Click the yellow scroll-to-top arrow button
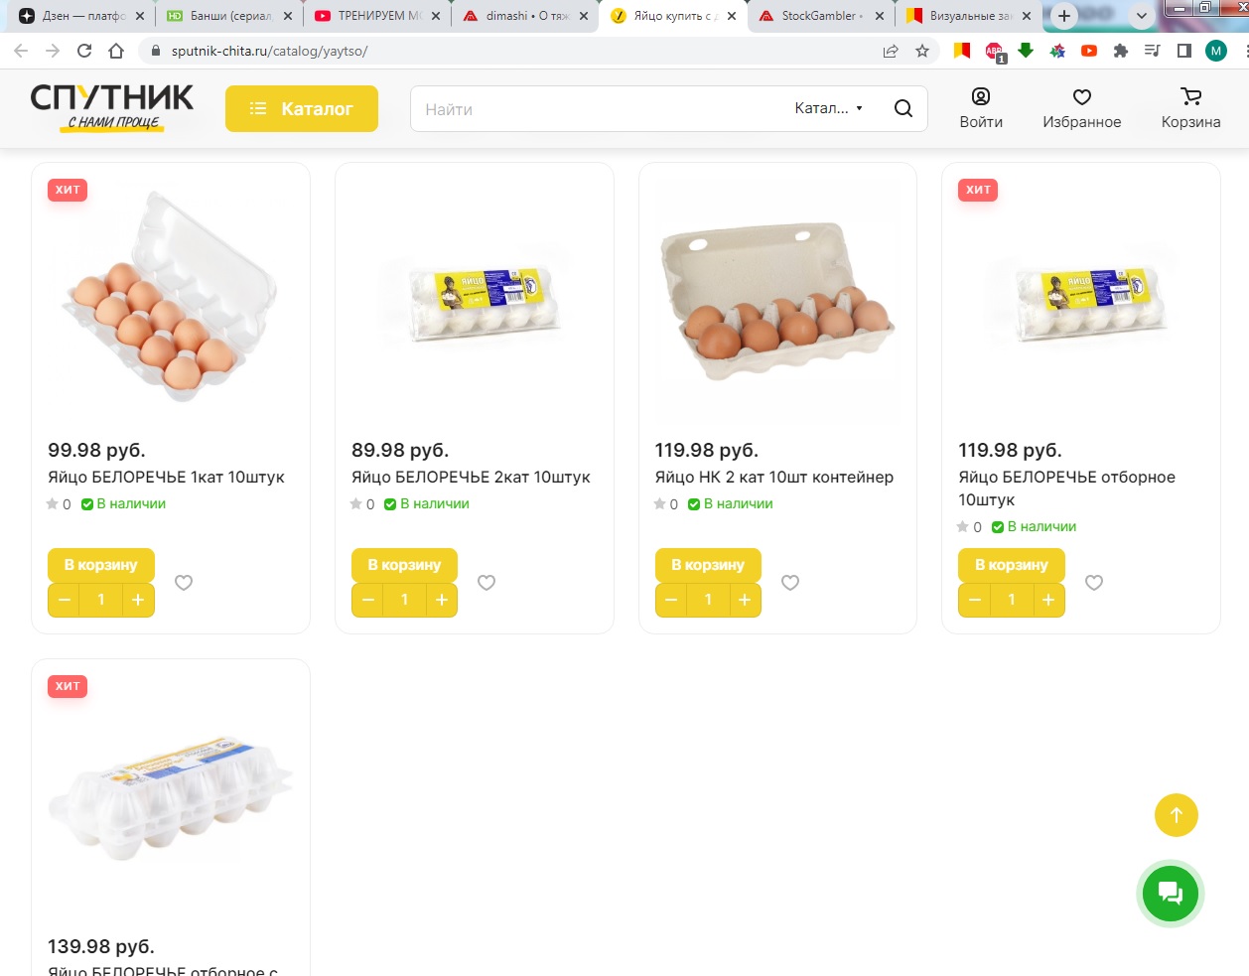Screen dimensions: 1249x976 pos(1176,815)
